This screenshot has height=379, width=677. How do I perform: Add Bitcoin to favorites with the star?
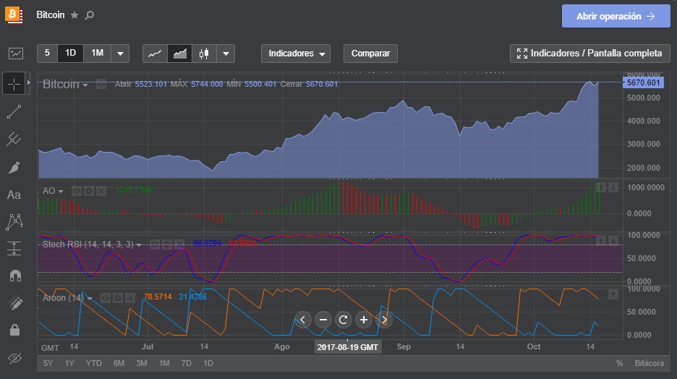coord(74,15)
